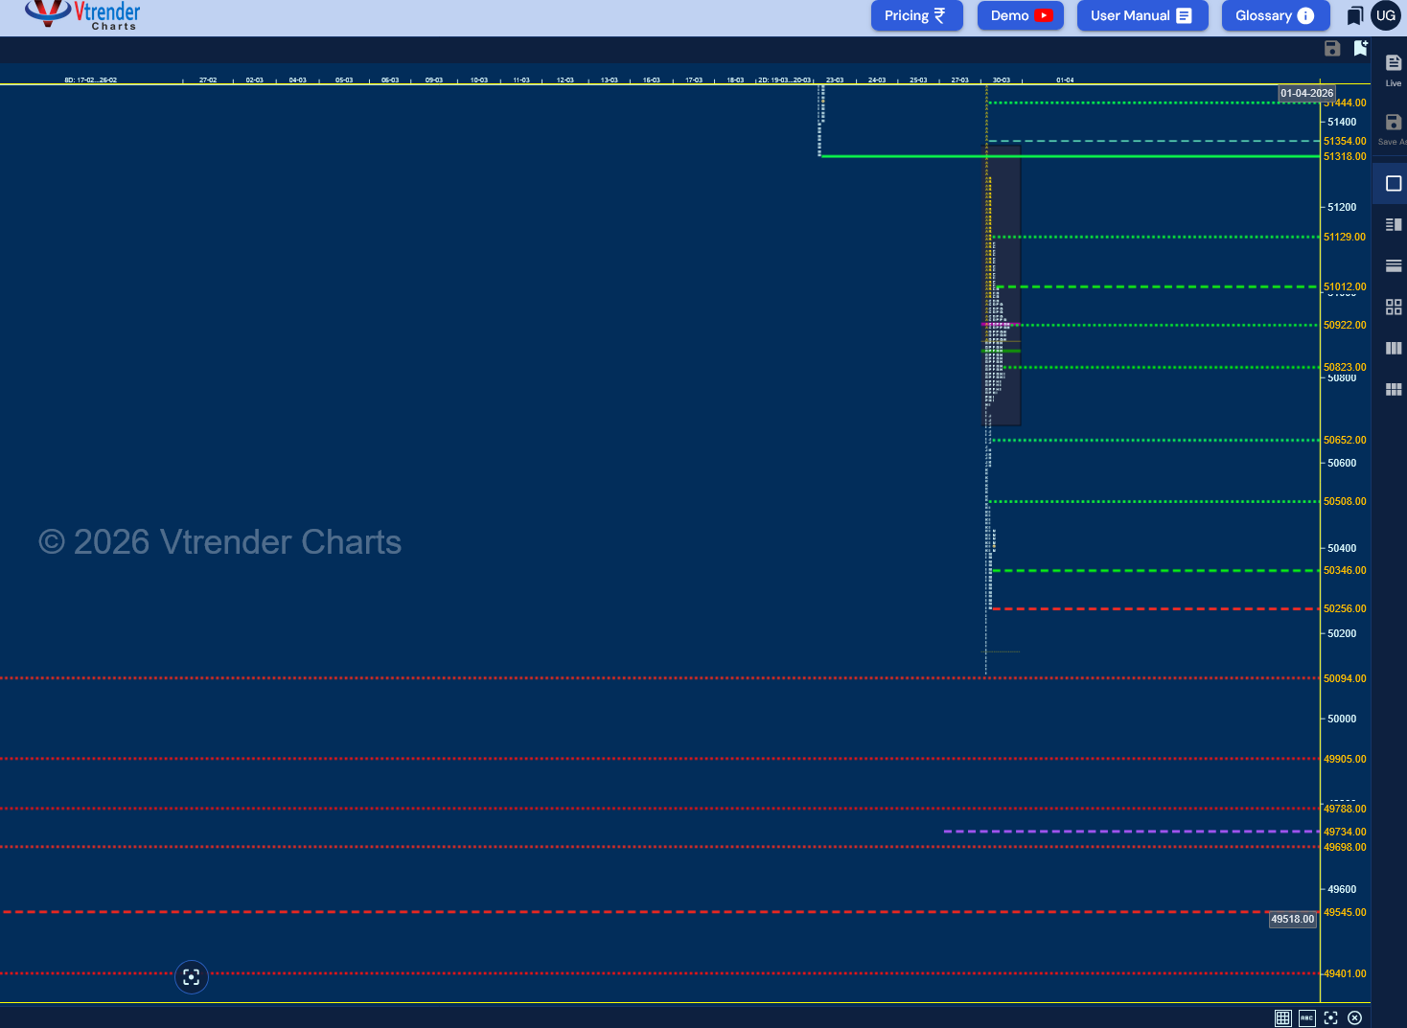Toggle the crosshair focus mode at bottom right
Image resolution: width=1407 pixels, height=1028 pixels.
pos(1330,1017)
